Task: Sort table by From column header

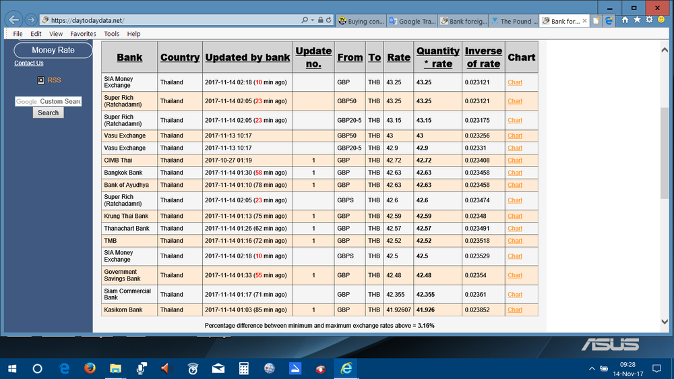Action: (x=350, y=57)
